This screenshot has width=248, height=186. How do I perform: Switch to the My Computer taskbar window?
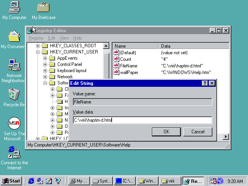click(x=79, y=181)
